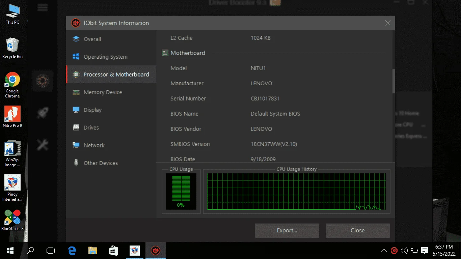The width and height of the screenshot is (461, 259).
Task: Select the SMBIOS version 18CN37WW(V2.10)
Action: click(274, 144)
